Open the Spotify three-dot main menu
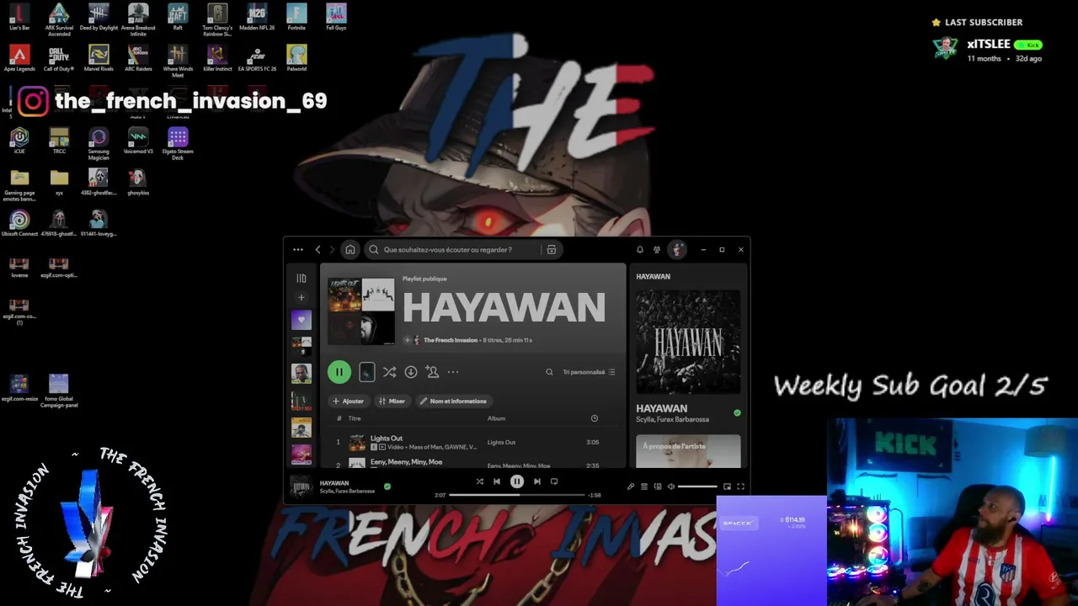 click(x=298, y=250)
